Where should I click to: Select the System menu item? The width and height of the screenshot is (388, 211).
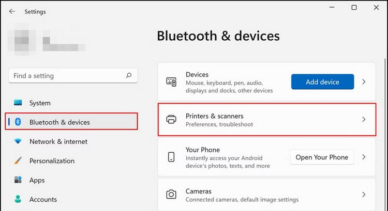pyautogui.click(x=40, y=103)
